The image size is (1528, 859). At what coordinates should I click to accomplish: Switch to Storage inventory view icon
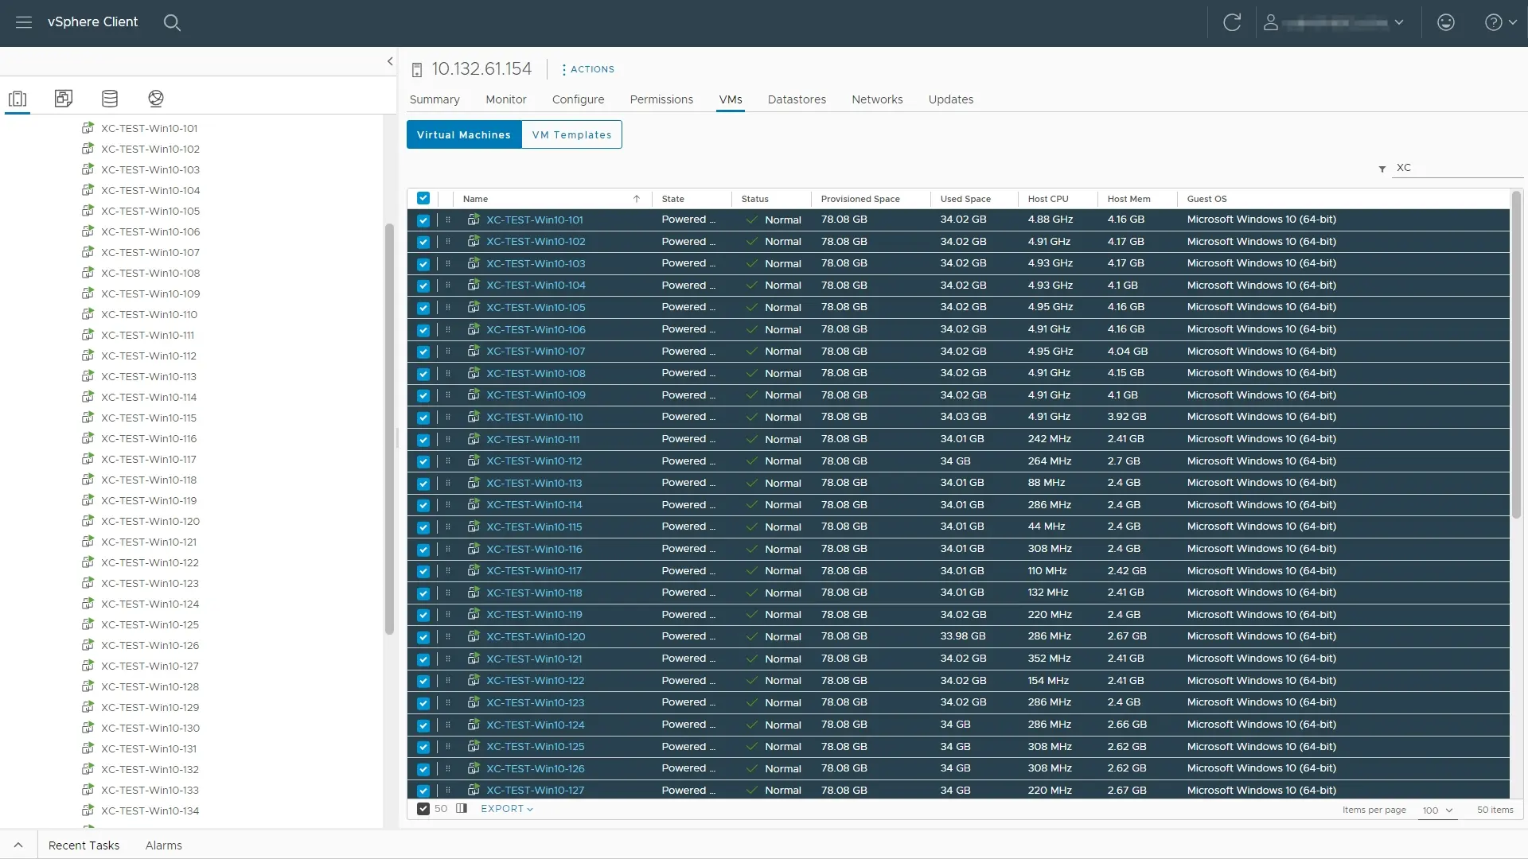110,99
